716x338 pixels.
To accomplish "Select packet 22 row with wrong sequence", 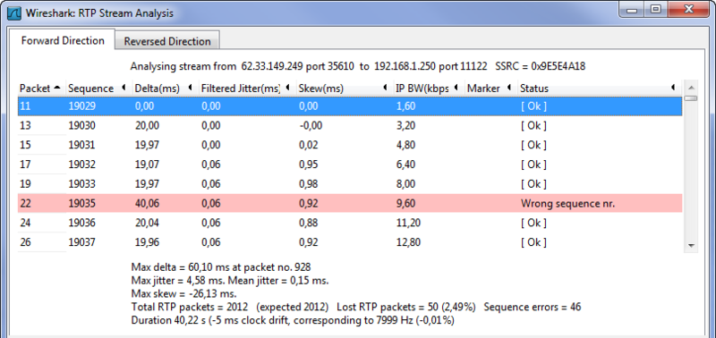I will [350, 204].
